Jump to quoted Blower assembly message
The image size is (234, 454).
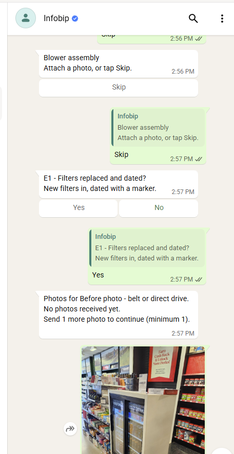point(158,128)
